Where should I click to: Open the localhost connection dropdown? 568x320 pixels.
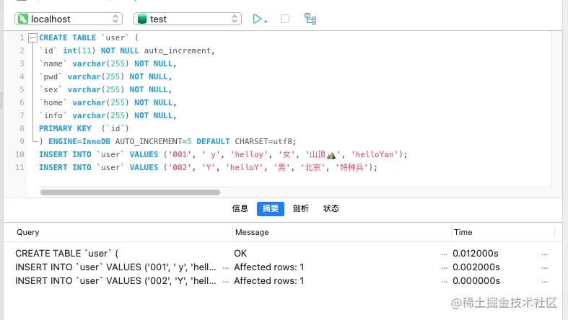[69, 19]
